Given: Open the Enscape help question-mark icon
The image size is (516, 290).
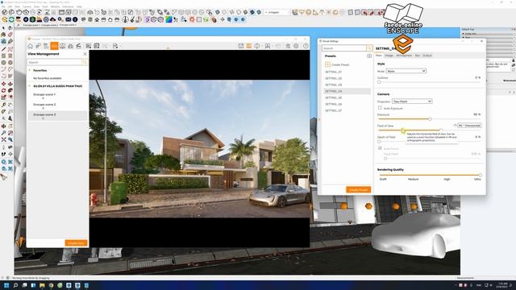Looking at the screenshot, I should pyautogui.click(x=306, y=46).
